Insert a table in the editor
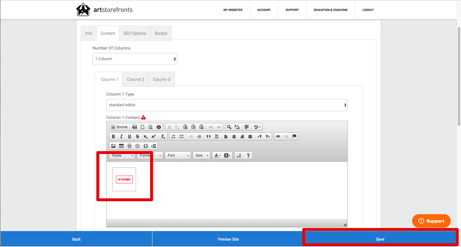The width and height of the screenshot is (461, 247). pos(121,146)
